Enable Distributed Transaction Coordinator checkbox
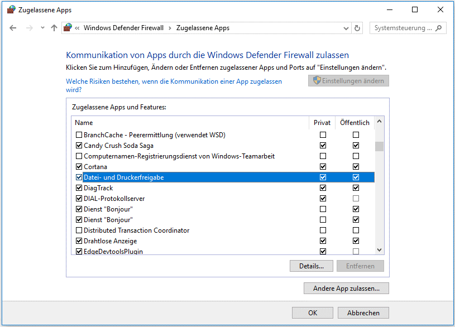 coord(79,230)
